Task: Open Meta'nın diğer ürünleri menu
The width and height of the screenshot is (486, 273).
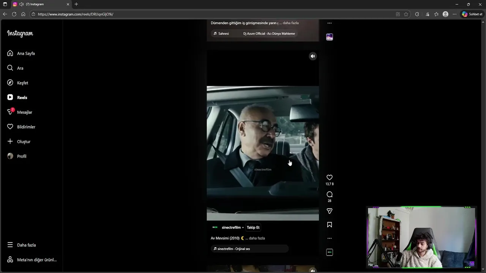Action: (31, 260)
